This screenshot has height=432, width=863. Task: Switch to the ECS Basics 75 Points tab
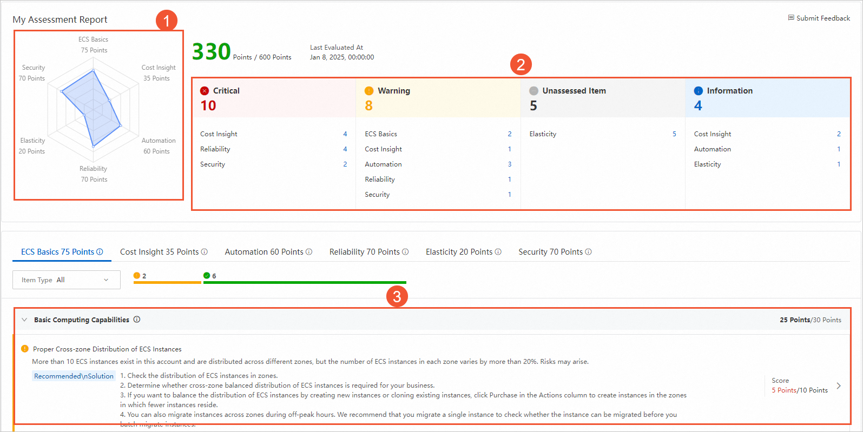(62, 252)
